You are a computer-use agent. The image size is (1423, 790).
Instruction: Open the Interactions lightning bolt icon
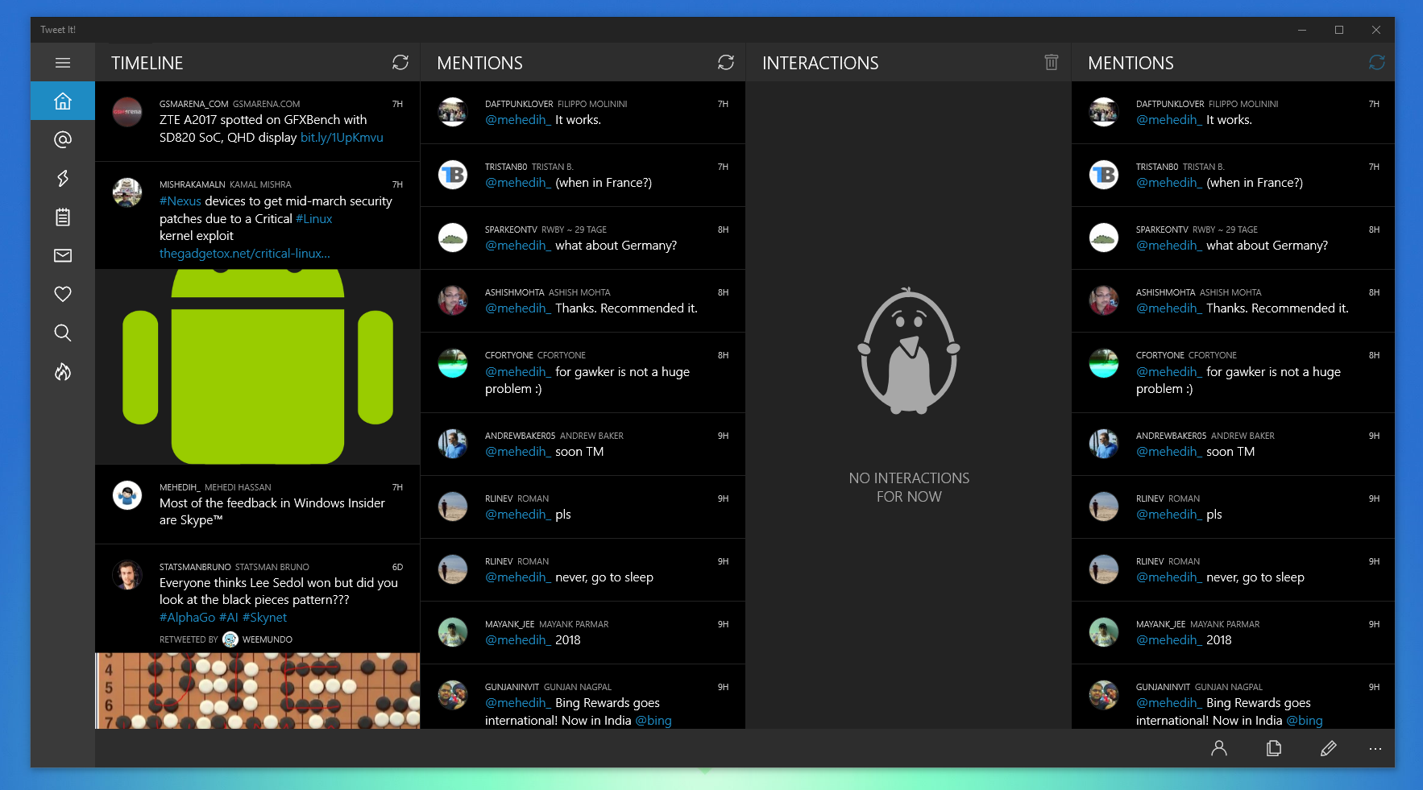click(x=63, y=178)
